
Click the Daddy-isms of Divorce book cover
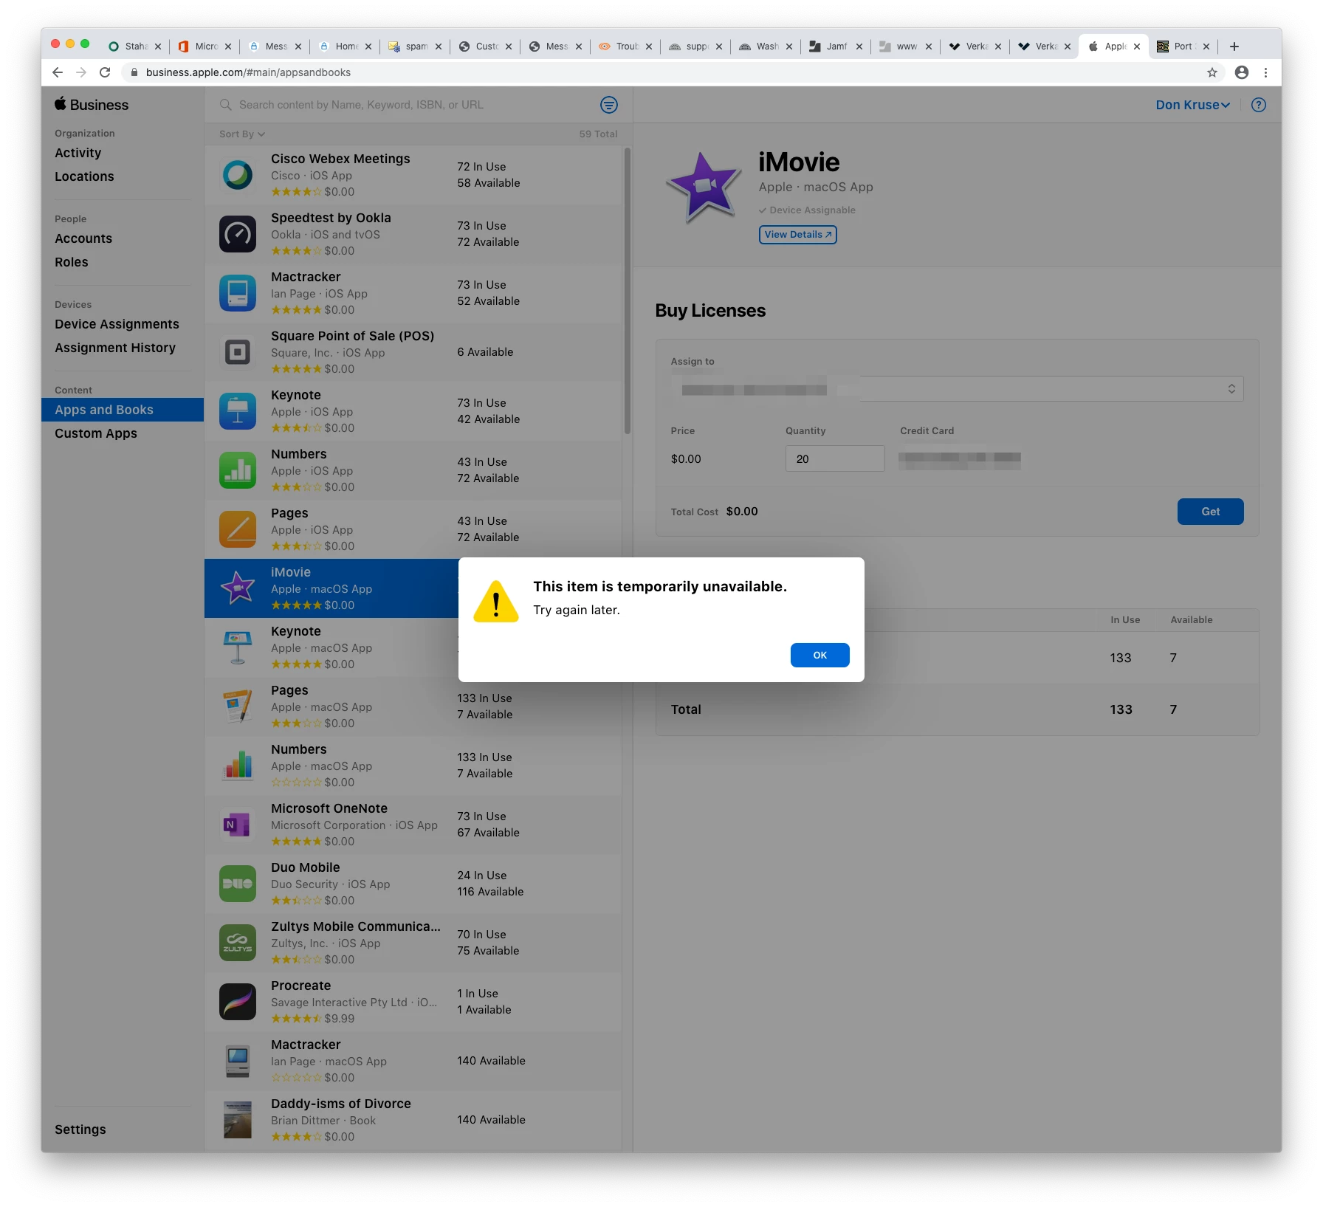pyautogui.click(x=238, y=1120)
